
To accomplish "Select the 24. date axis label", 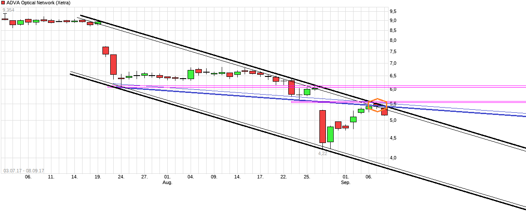I will tap(121, 177).
